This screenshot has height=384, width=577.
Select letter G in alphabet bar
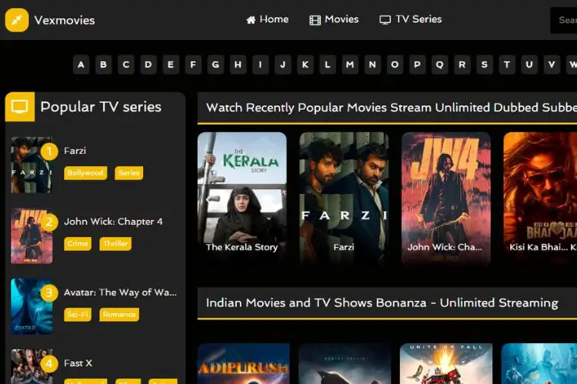(x=215, y=65)
